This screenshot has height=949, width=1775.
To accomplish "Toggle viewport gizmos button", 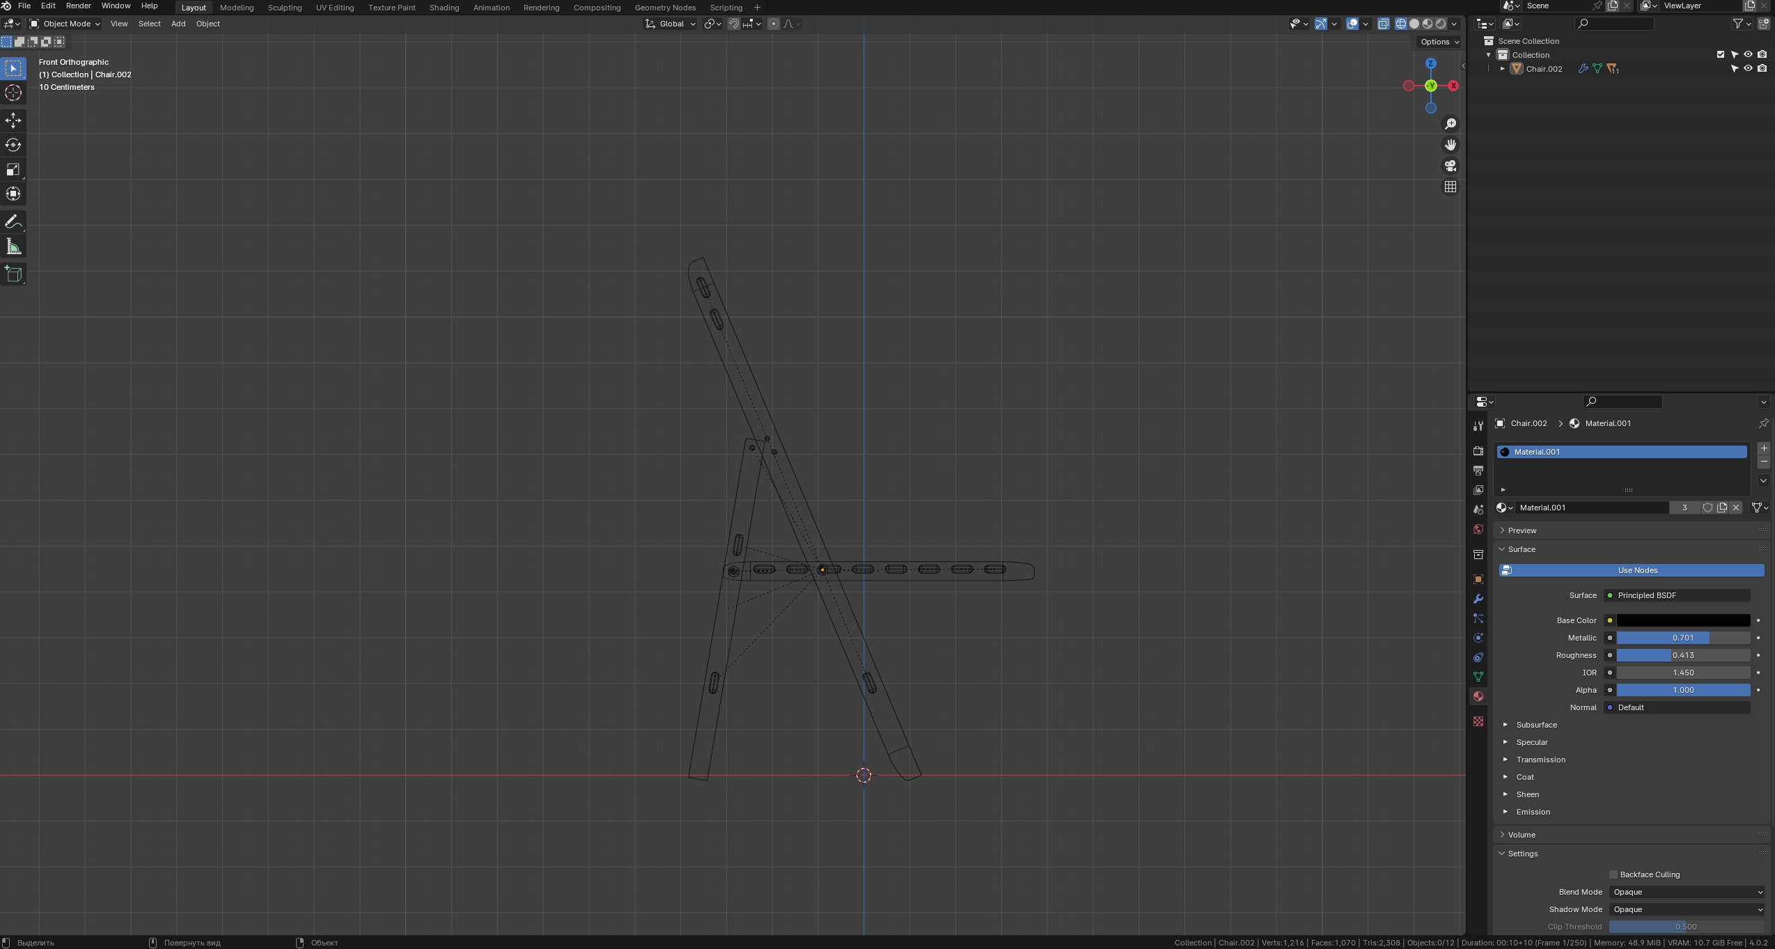I will click(x=1321, y=24).
